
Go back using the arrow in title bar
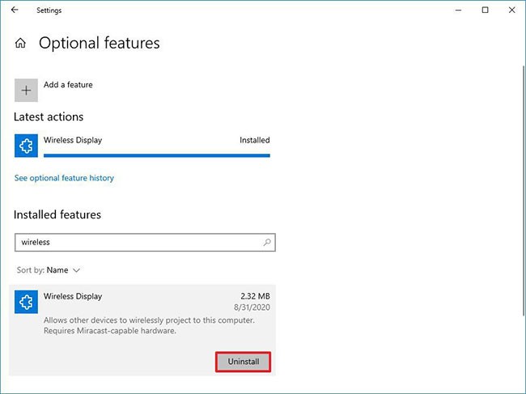point(15,11)
